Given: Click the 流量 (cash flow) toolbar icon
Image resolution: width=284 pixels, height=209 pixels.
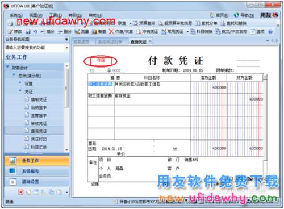Looking at the screenshot, I should point(77,32).
